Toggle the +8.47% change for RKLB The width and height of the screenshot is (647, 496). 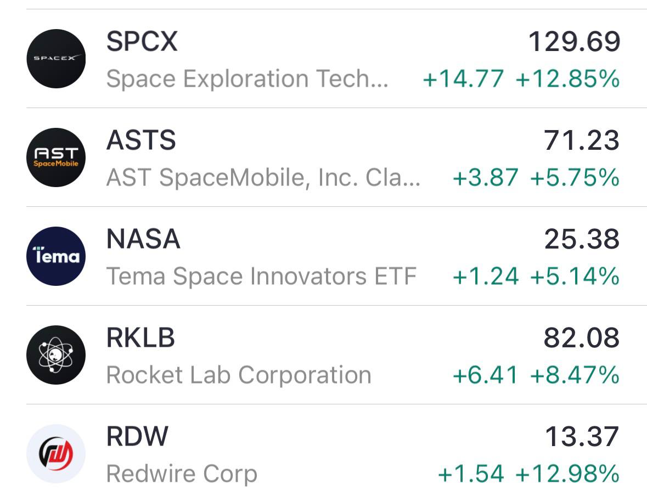[575, 375]
